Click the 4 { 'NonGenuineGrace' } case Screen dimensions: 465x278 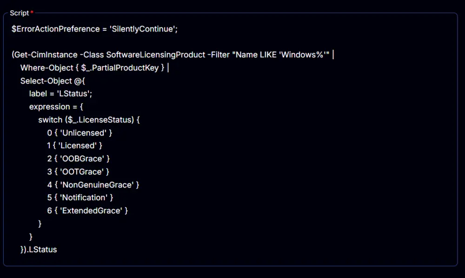(x=93, y=185)
